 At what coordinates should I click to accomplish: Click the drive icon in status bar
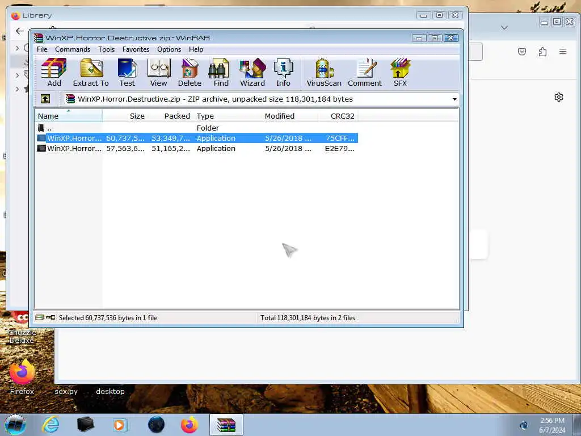[x=40, y=317]
